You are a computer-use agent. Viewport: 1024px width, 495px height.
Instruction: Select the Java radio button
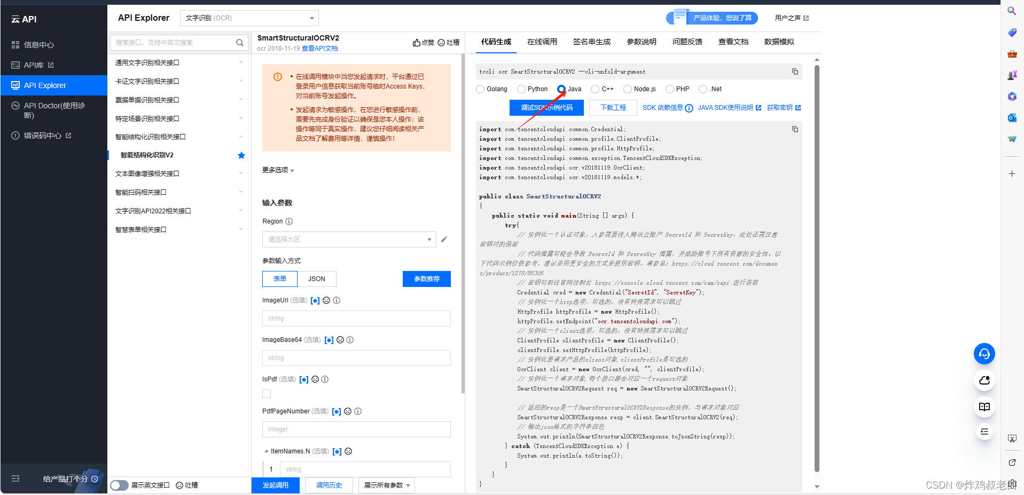click(x=561, y=89)
